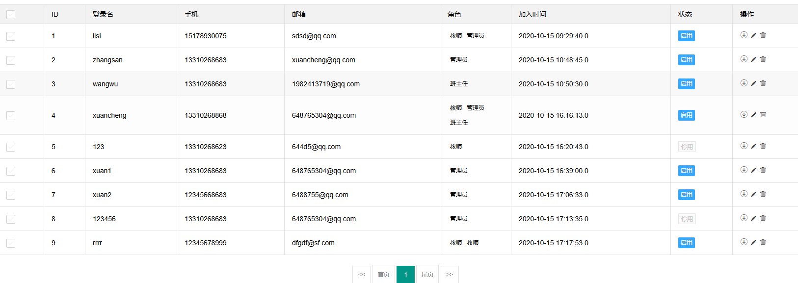Click the 停用 status button in row ID 8

(687, 219)
